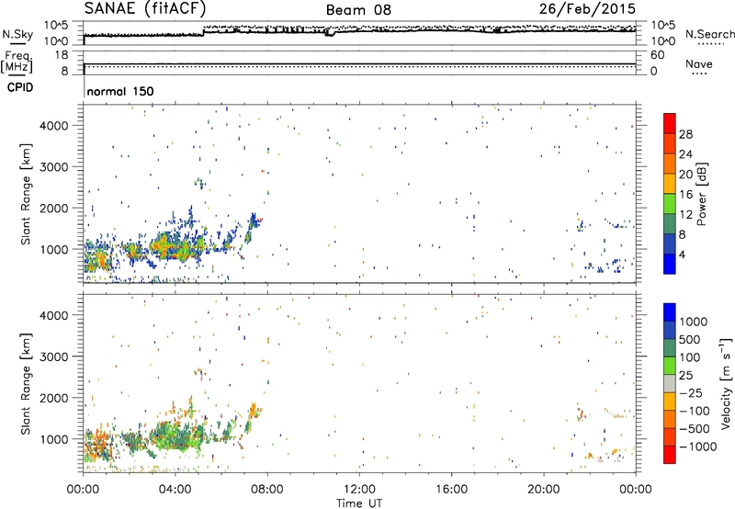Click the 1000 tick on velocity panel axis
The width and height of the screenshot is (735, 509).
54,439
